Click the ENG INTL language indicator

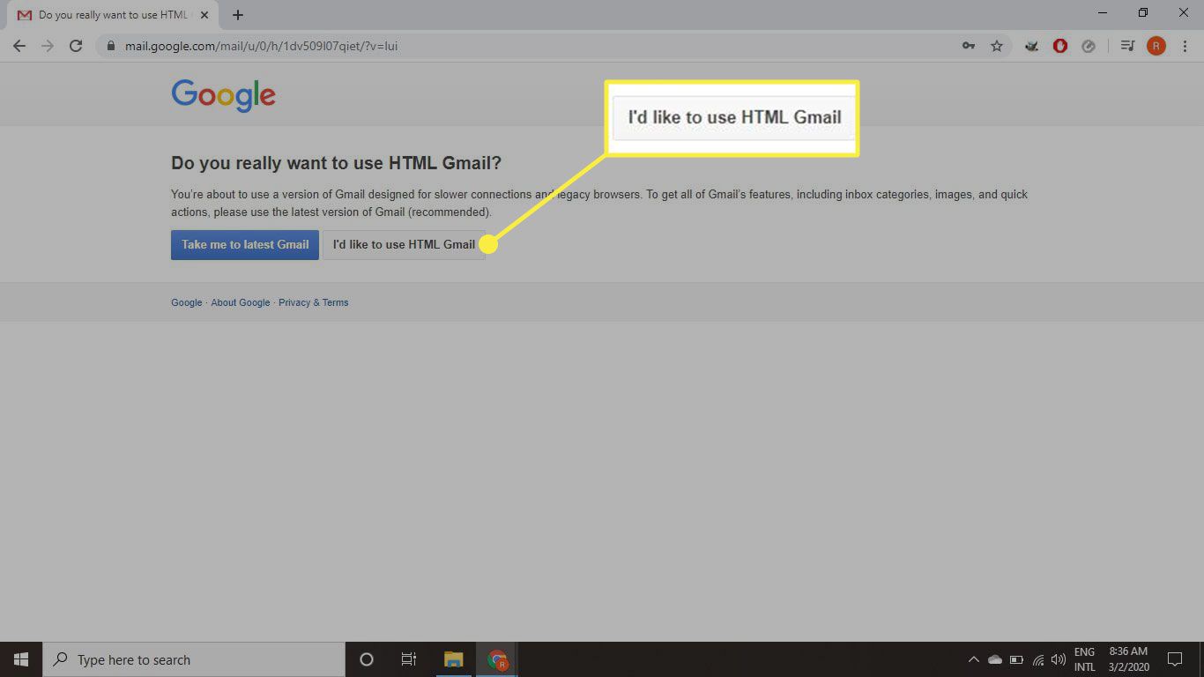1084,659
